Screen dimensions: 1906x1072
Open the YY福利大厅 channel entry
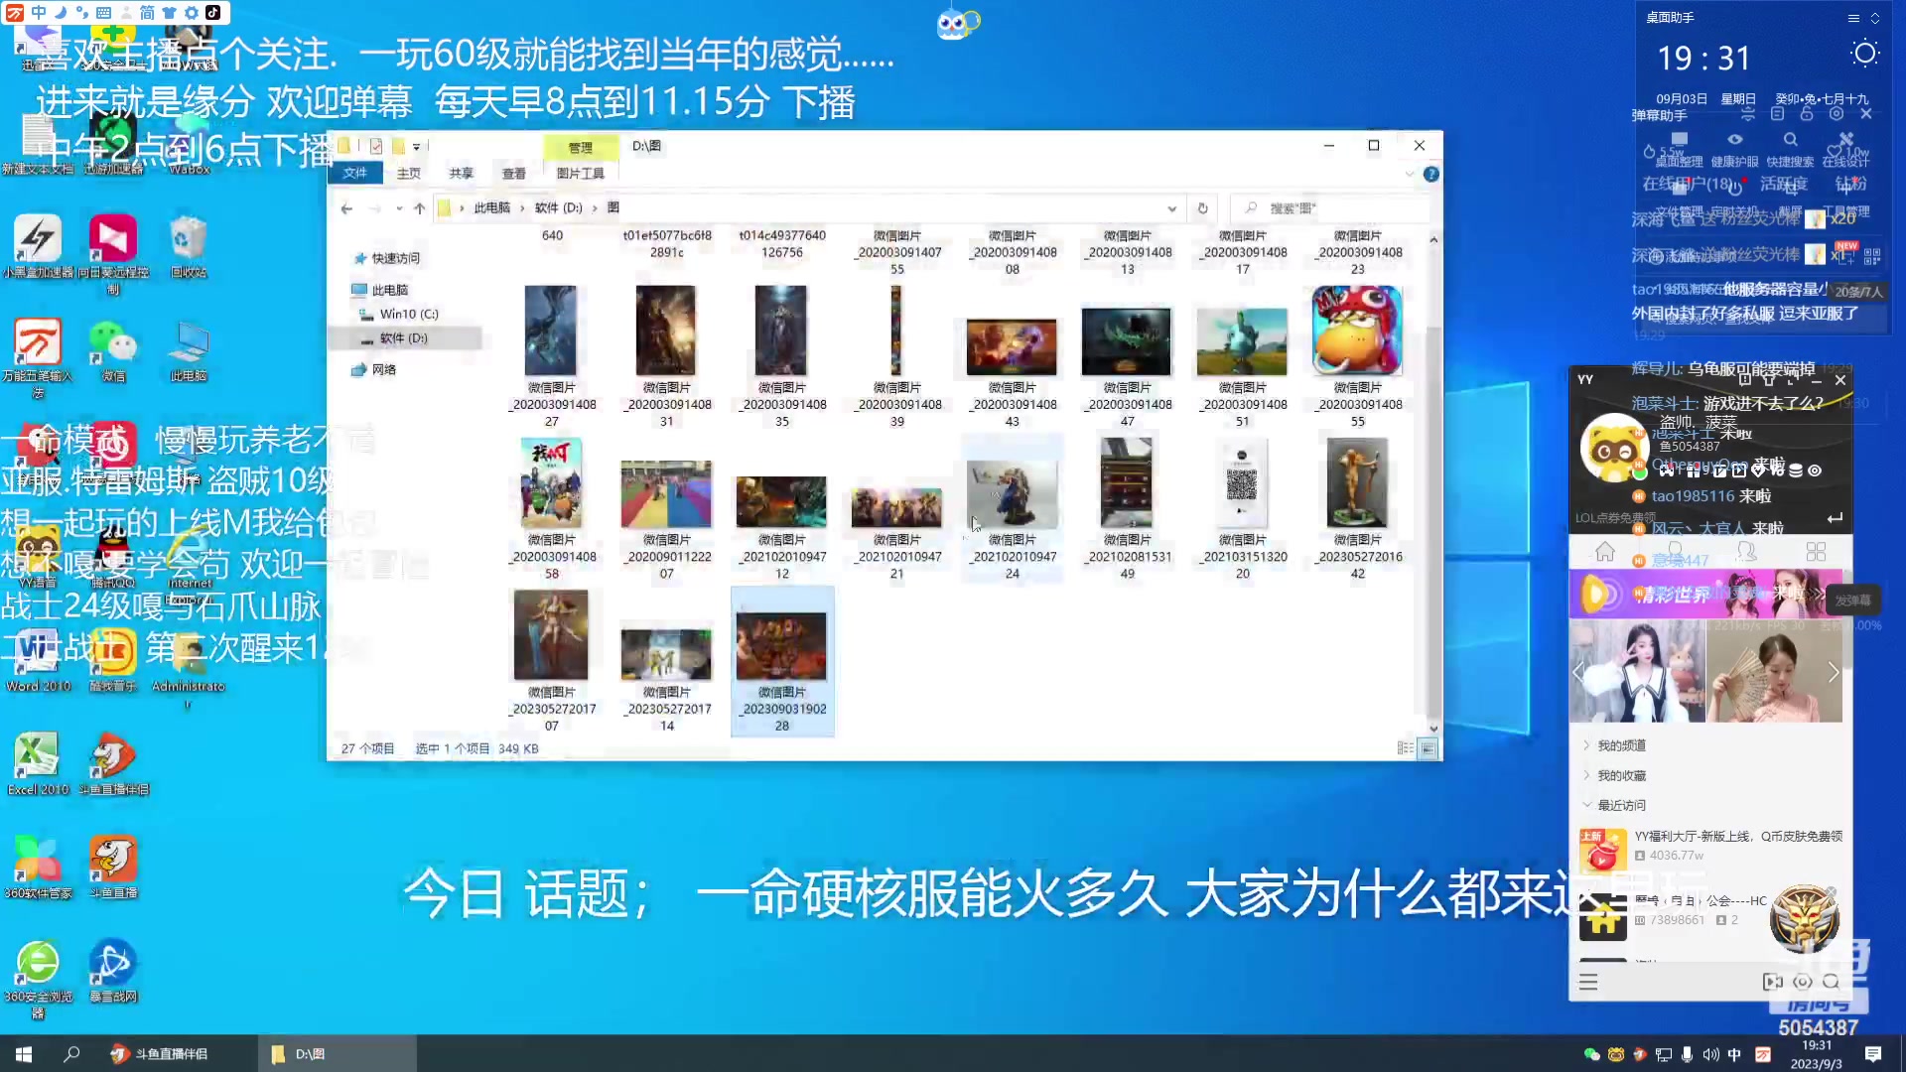pos(1712,848)
